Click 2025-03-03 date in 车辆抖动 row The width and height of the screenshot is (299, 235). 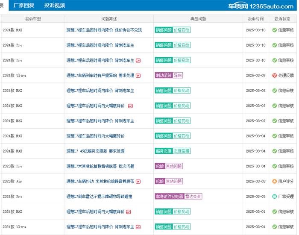[x=256, y=182]
